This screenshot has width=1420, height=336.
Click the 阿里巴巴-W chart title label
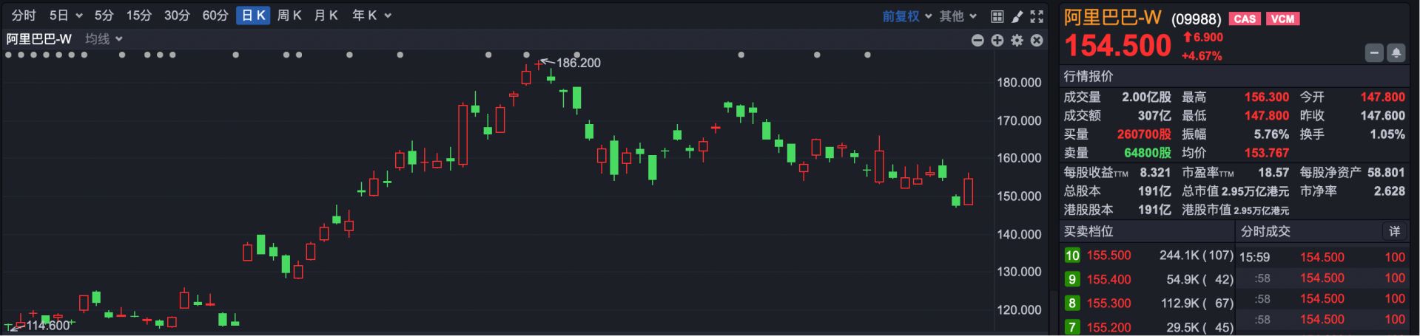(39, 39)
